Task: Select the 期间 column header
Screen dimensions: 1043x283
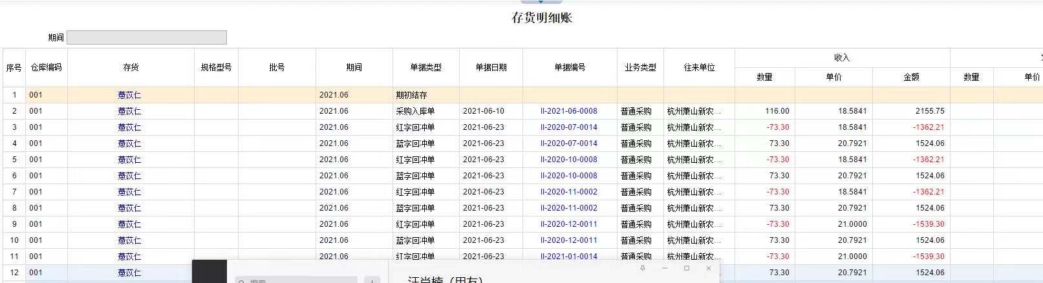Action: tap(354, 67)
